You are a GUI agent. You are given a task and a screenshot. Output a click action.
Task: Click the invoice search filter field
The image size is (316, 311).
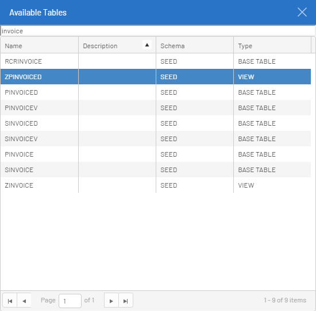[x=158, y=31]
